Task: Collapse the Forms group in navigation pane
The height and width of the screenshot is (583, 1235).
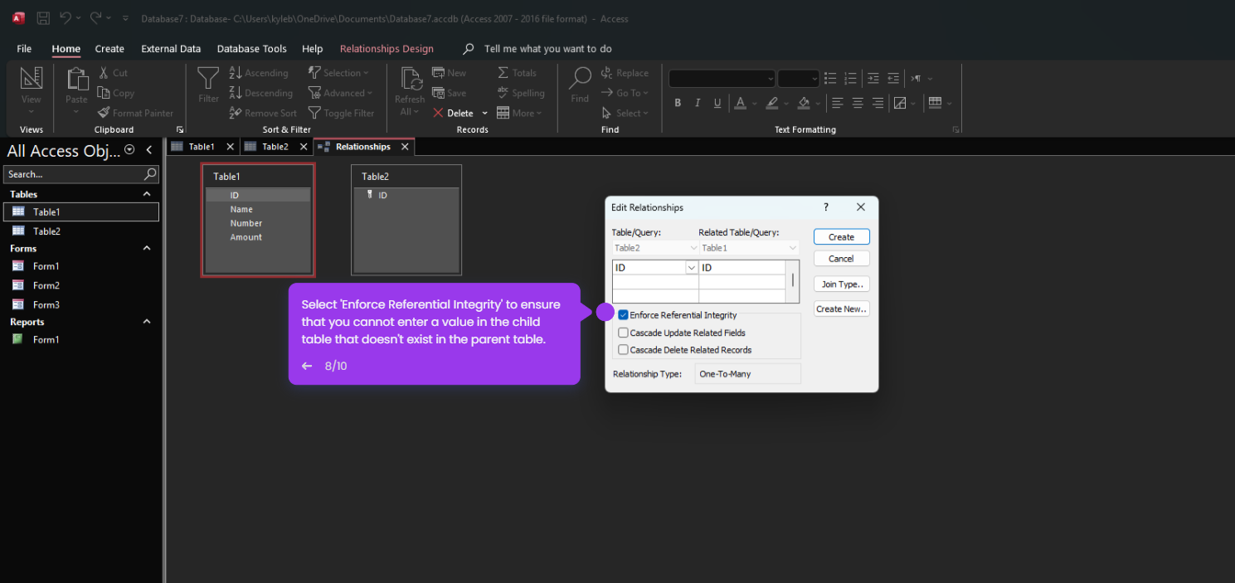Action: [147, 248]
